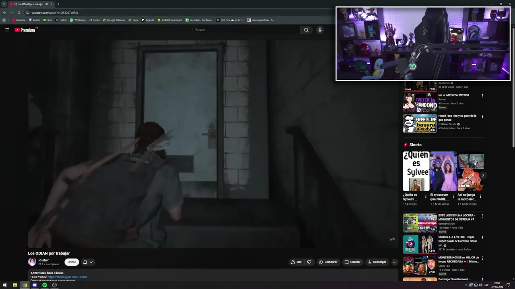
Task: Mute the tab via speaker icon
Action: click(x=47, y=4)
